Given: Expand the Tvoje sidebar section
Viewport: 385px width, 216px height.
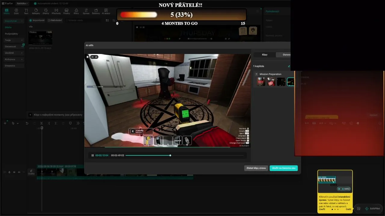Looking at the screenshot, I should [x=14, y=40].
